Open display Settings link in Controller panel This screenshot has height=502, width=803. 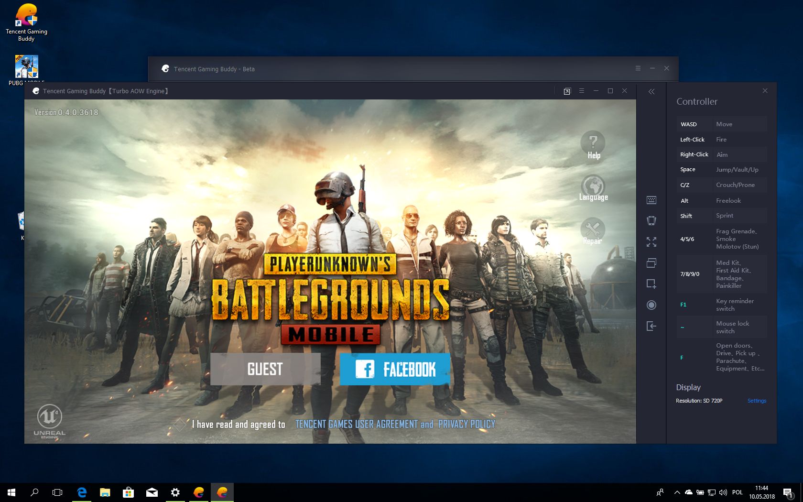click(x=757, y=401)
